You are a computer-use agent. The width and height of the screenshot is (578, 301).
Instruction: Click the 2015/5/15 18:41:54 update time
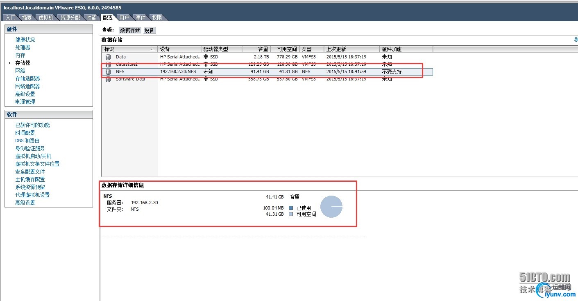[x=346, y=72]
